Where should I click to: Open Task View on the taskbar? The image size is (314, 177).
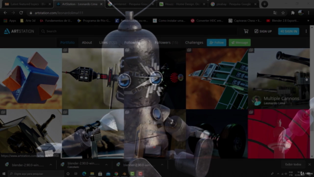tap(76, 174)
